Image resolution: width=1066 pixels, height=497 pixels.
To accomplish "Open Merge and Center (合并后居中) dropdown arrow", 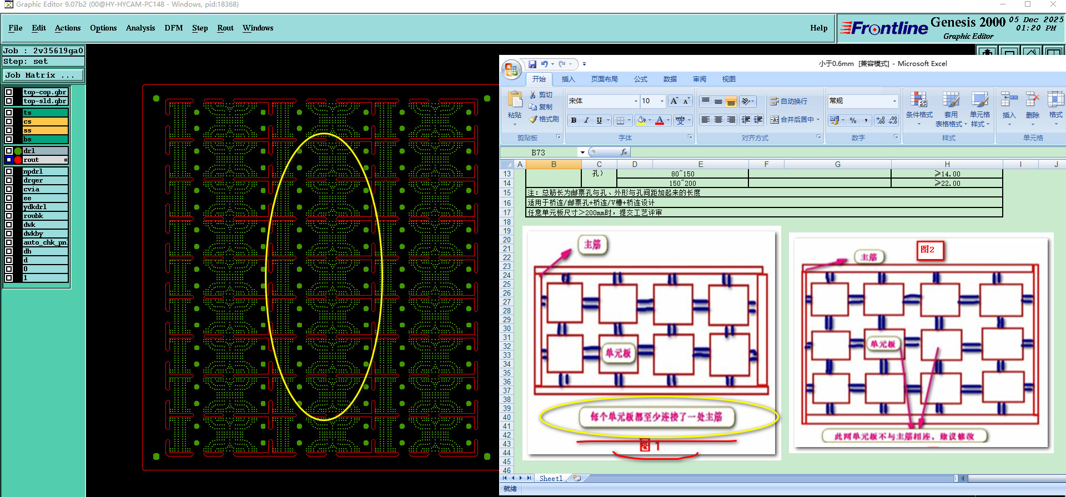I will (x=818, y=120).
